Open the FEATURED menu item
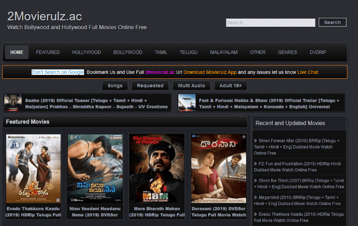Screen dimensions: 358x226 48,52
